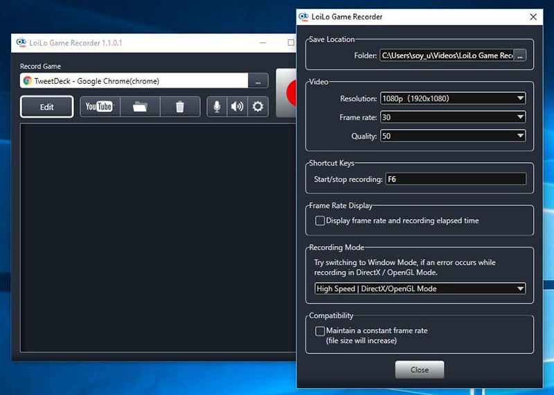This screenshot has width=554, height=395.
Task: Click the trash delete icon
Action: tap(180, 107)
